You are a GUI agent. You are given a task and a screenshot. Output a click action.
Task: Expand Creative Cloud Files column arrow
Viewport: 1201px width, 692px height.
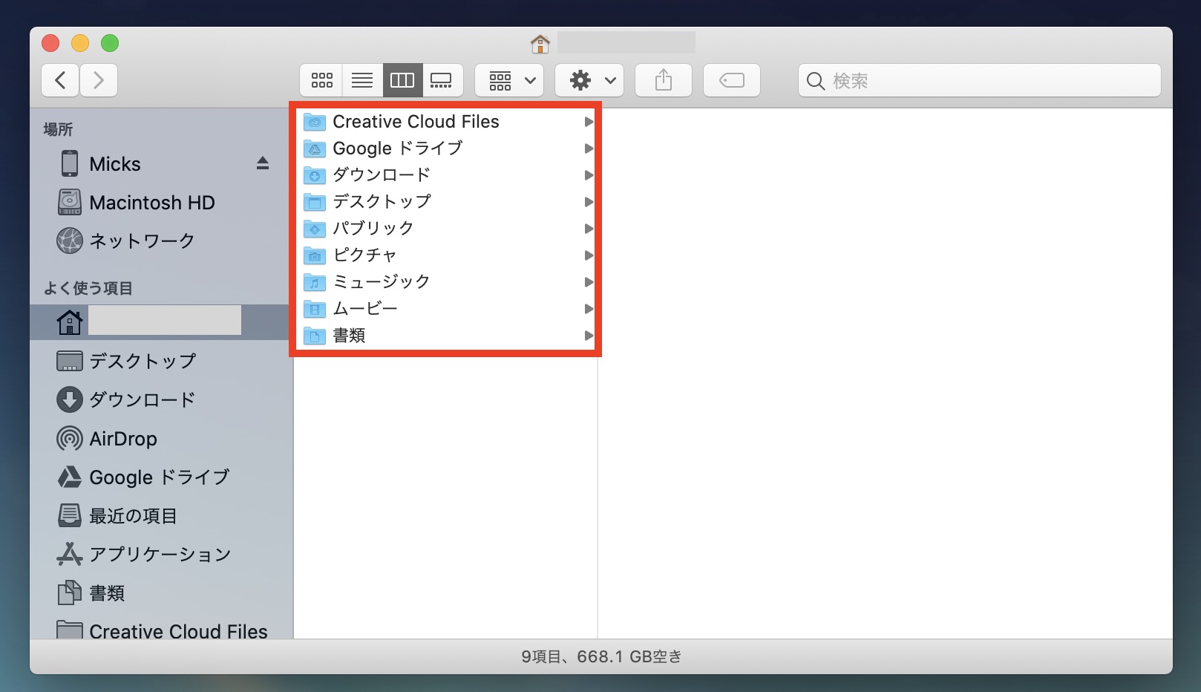click(589, 122)
